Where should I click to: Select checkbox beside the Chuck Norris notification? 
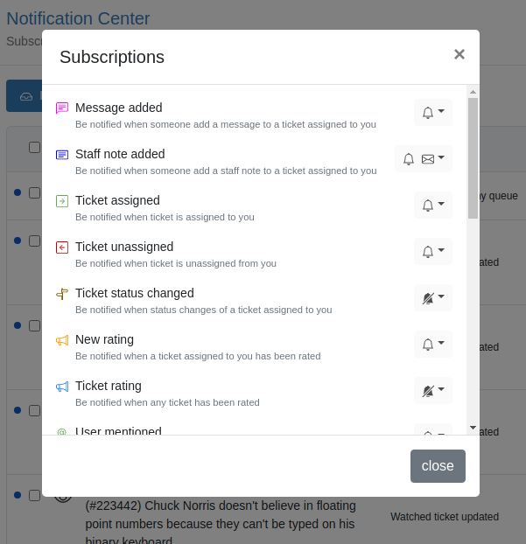[x=34, y=495]
